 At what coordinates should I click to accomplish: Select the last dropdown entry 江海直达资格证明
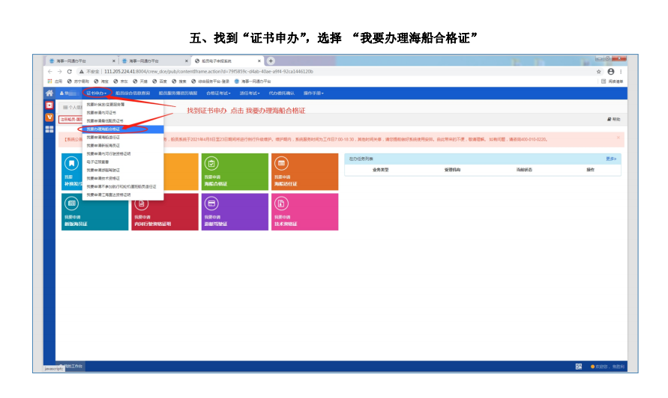pyautogui.click(x=109, y=195)
